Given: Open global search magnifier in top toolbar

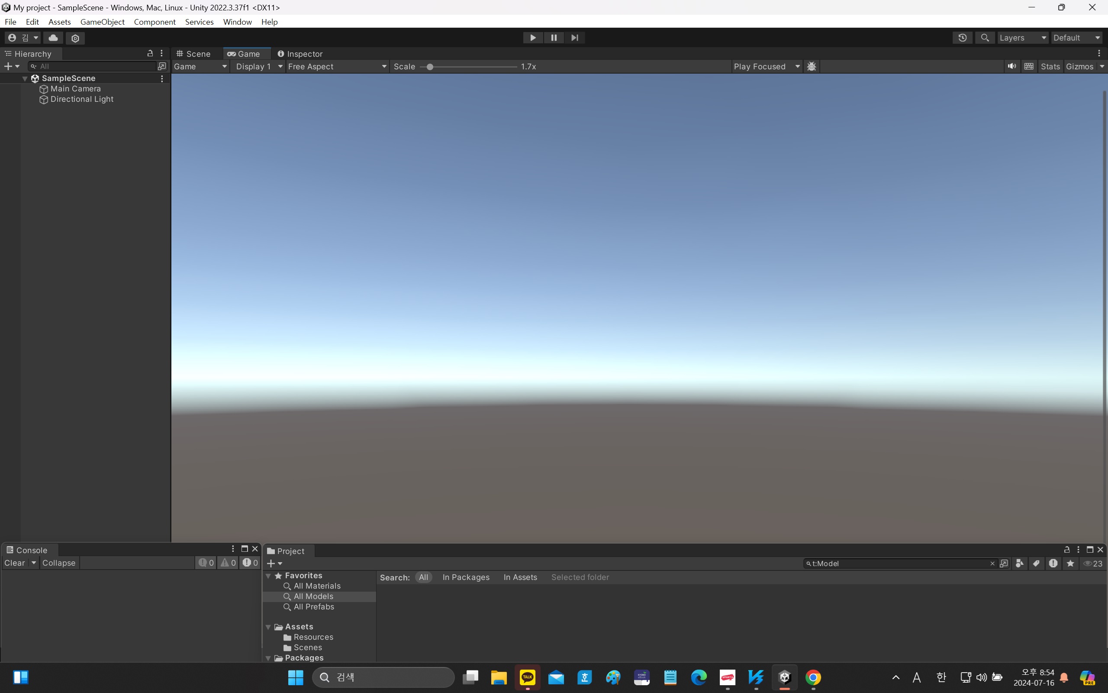Looking at the screenshot, I should 985,38.
